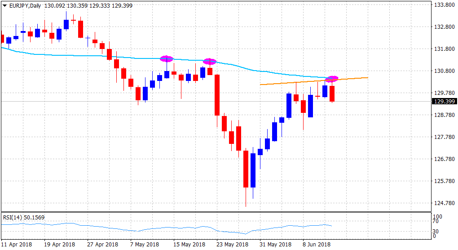Click the 11 Apr 2018 date label
This screenshot has width=458, height=250.
coord(17,245)
